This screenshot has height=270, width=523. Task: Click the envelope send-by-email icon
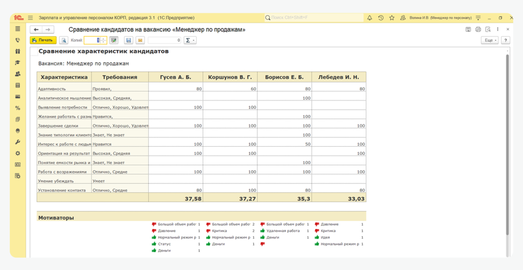click(x=139, y=40)
